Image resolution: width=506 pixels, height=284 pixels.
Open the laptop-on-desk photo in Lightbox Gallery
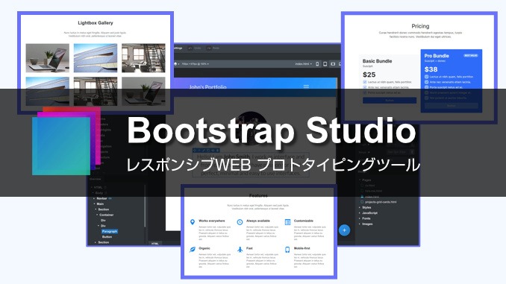(x=48, y=58)
